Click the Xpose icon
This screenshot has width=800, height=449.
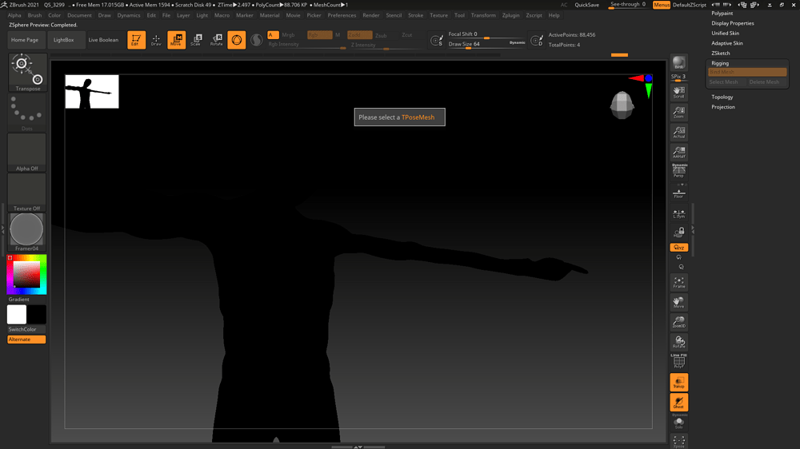click(x=678, y=441)
